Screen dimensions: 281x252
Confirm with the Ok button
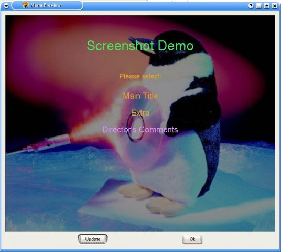click(x=192, y=239)
